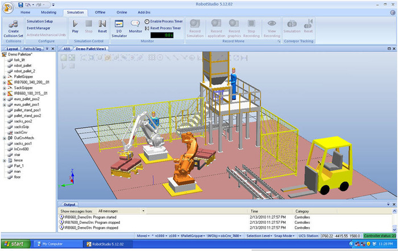Image resolution: width=398 pixels, height=251 pixels.
Task: Expand the IRB660_180_315__01 tree node
Action: pos(5,93)
